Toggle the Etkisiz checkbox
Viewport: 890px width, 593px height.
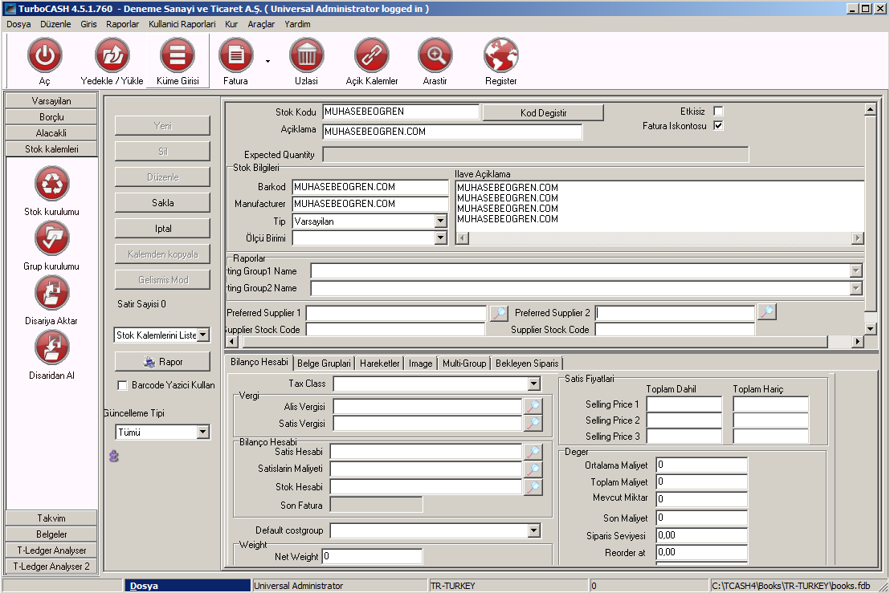[718, 111]
